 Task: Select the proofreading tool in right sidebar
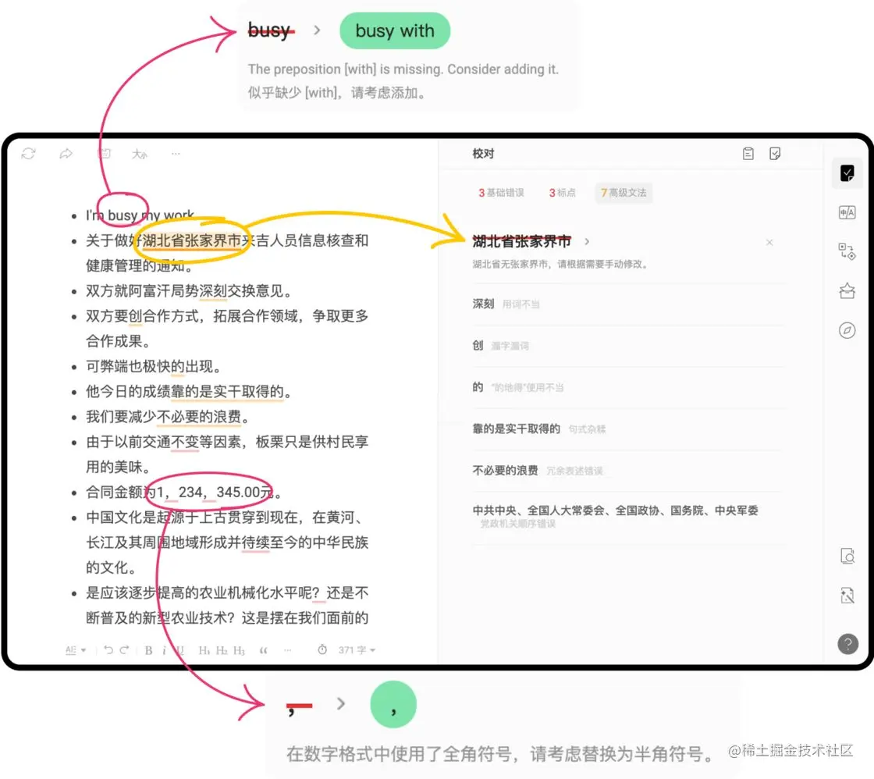(x=847, y=173)
